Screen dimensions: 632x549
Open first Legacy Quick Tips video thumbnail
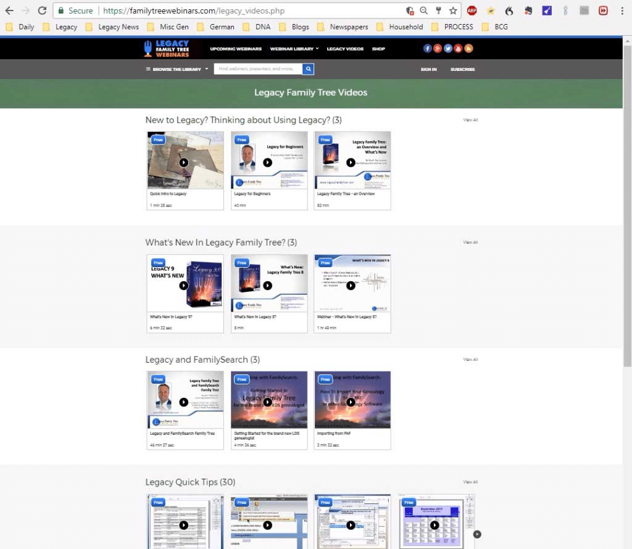pos(185,522)
